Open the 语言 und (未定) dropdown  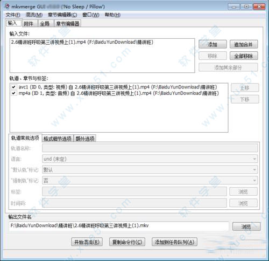click(150, 159)
